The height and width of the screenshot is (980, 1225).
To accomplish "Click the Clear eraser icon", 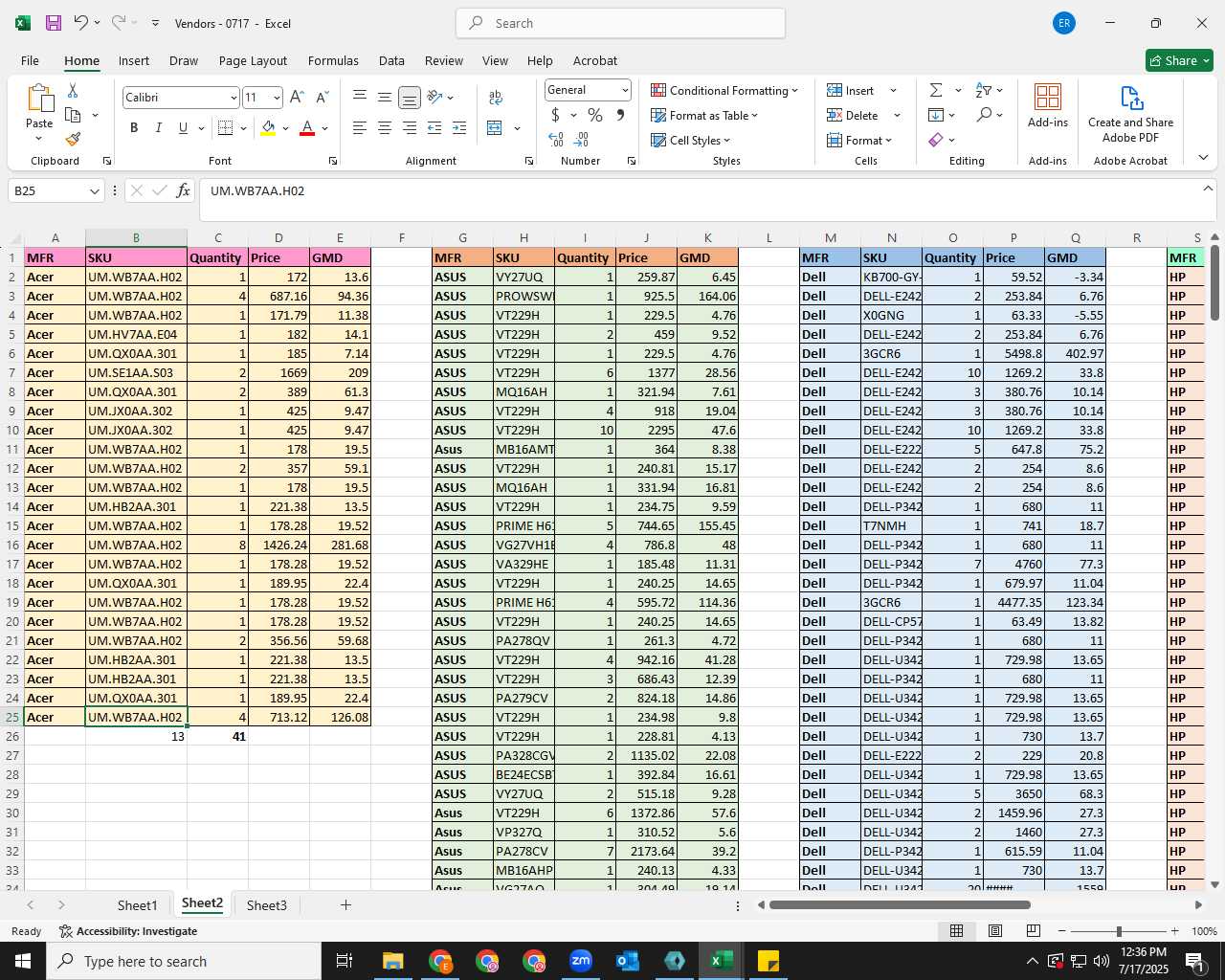I will pos(936,140).
